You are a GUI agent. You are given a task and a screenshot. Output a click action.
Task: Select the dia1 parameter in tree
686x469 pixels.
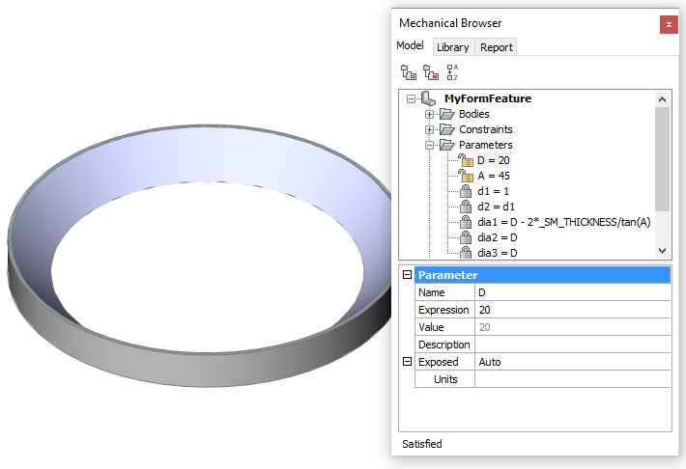click(563, 222)
